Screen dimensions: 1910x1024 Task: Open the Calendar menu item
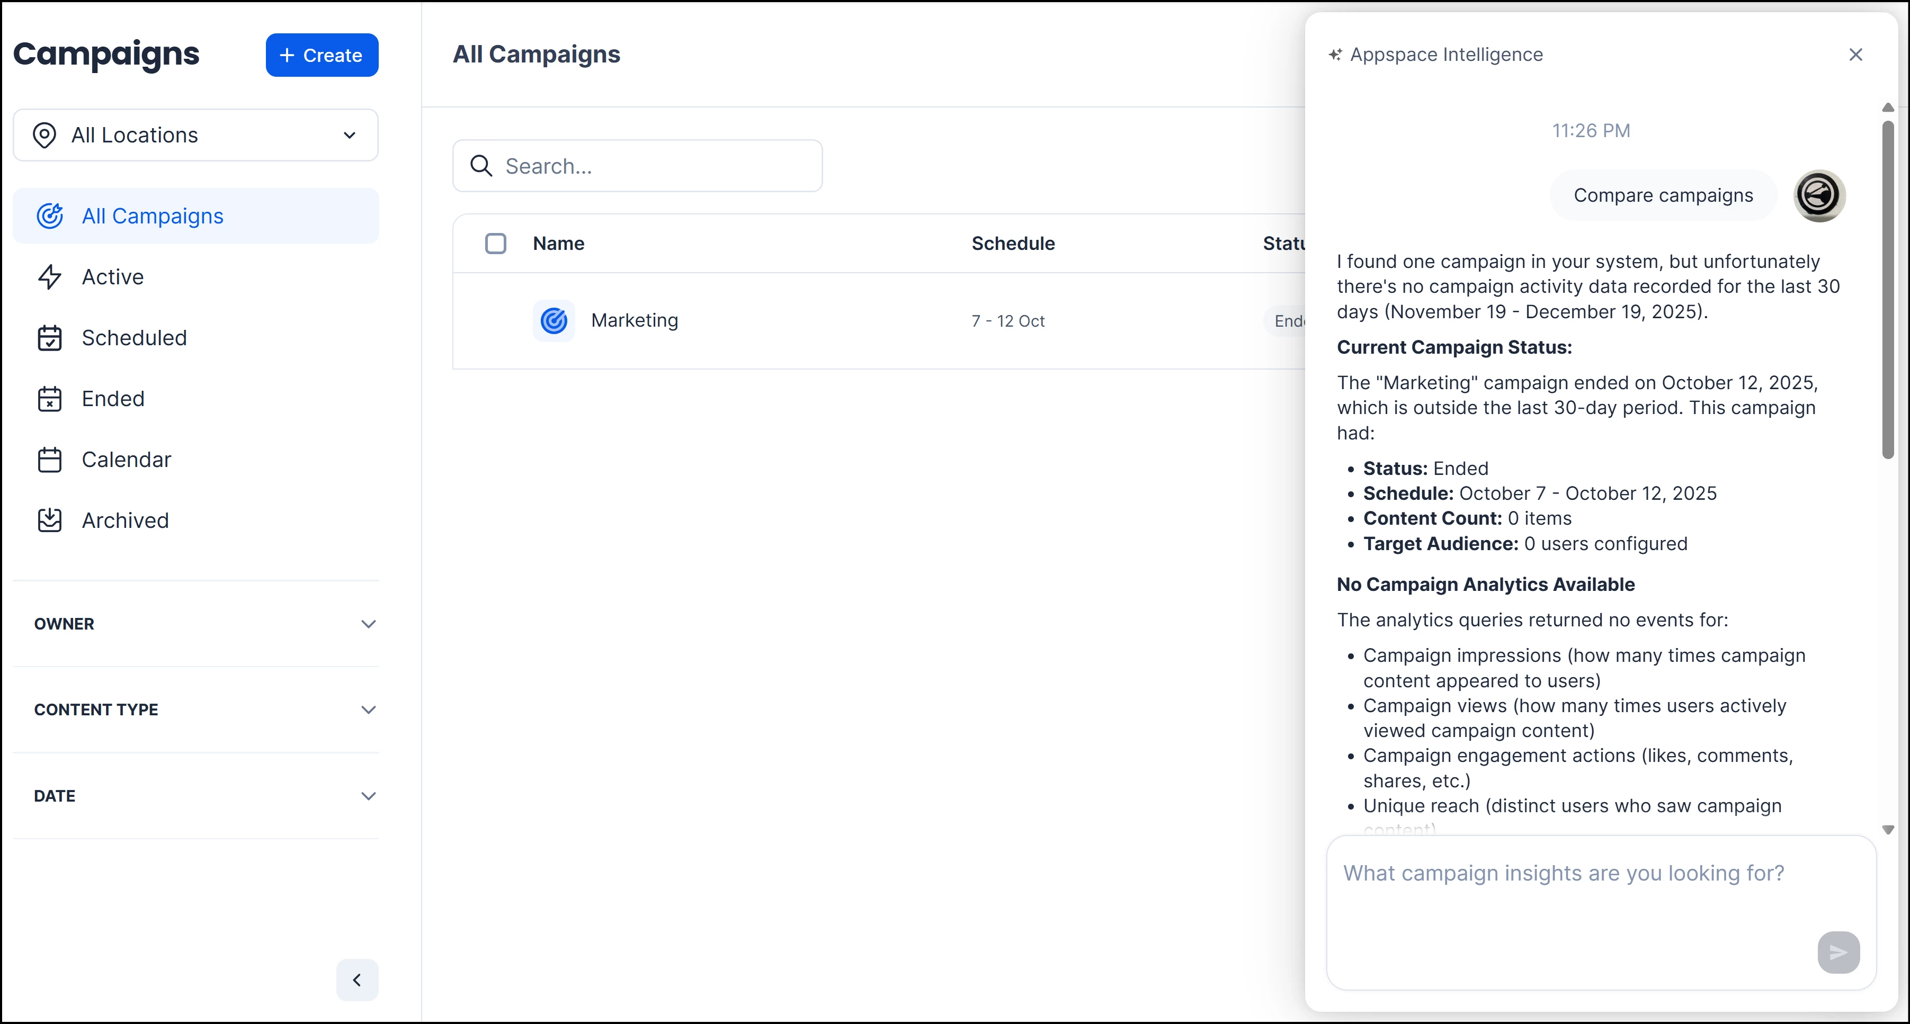pos(126,460)
